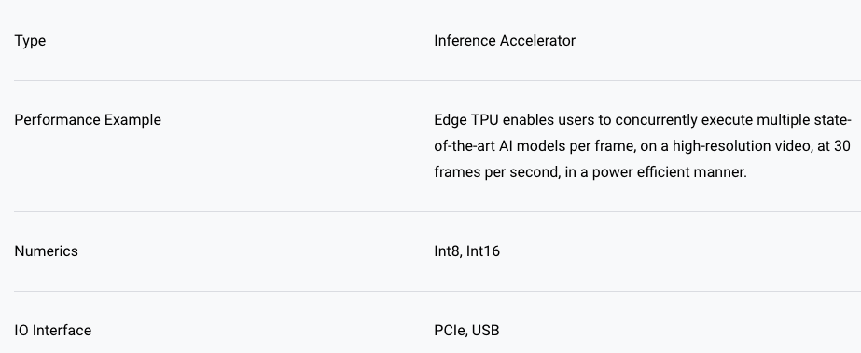Click the words Edge TPU in description
The width and height of the screenshot is (861, 353).
[x=466, y=120]
